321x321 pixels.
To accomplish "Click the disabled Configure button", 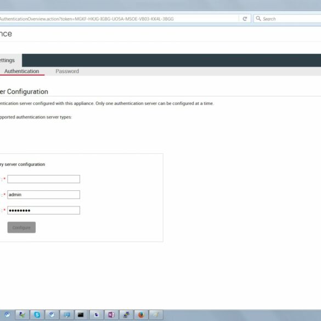I will point(21,227).
